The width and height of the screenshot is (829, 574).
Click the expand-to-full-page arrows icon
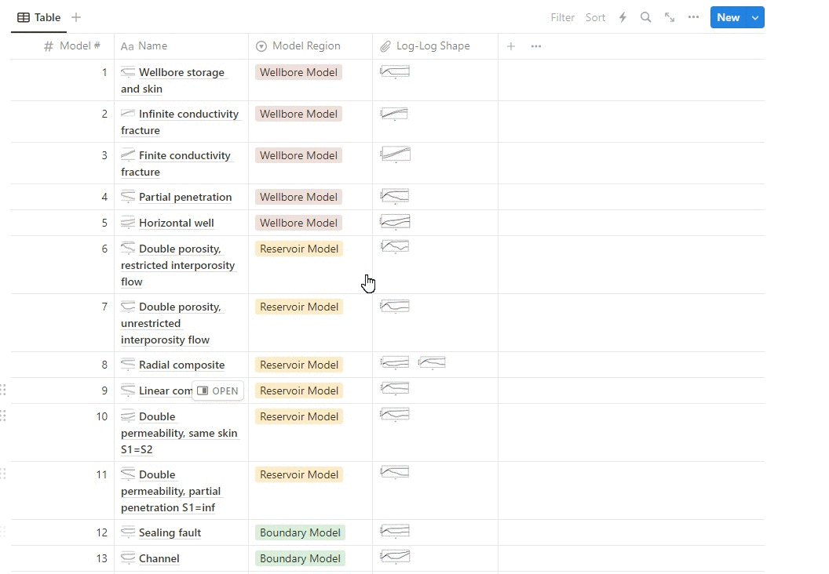(669, 16)
